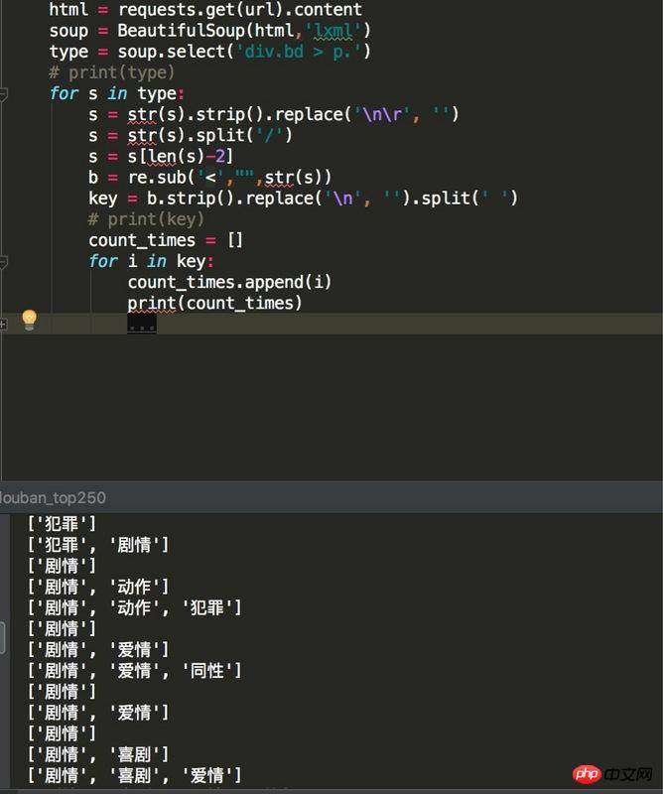
Task: Open the douban_top250 run tab
Action: coord(53,498)
